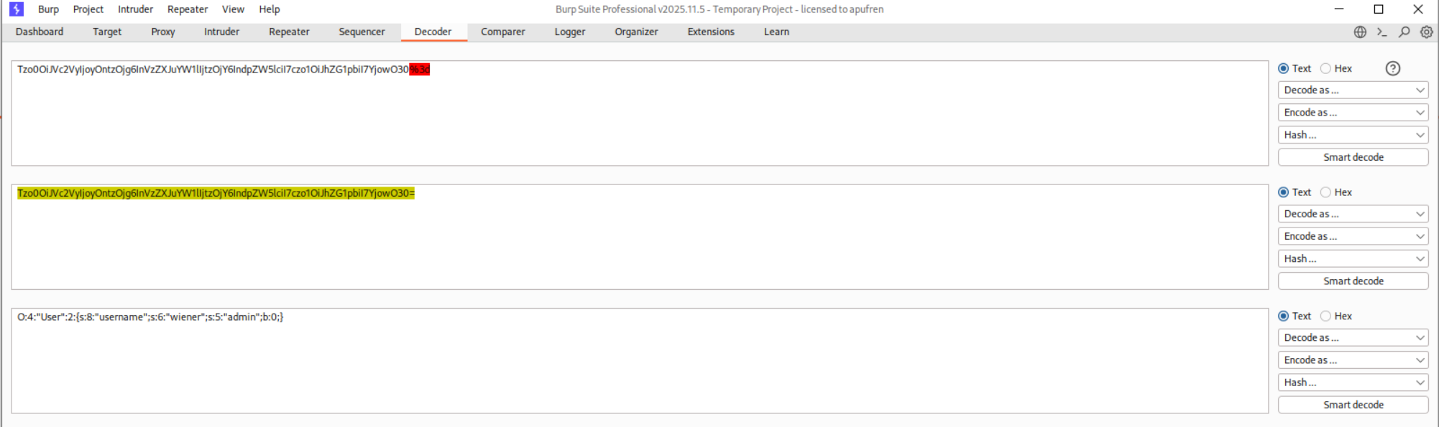1439x427 pixels.
Task: Select Hex radio in the middle decoder panel
Action: 1326,192
